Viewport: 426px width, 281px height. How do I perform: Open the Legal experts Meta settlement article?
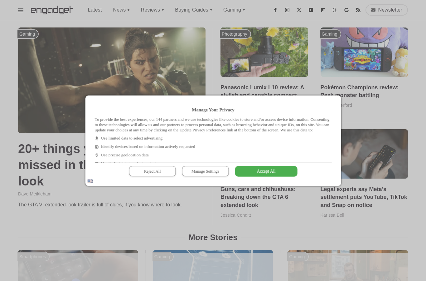364,197
